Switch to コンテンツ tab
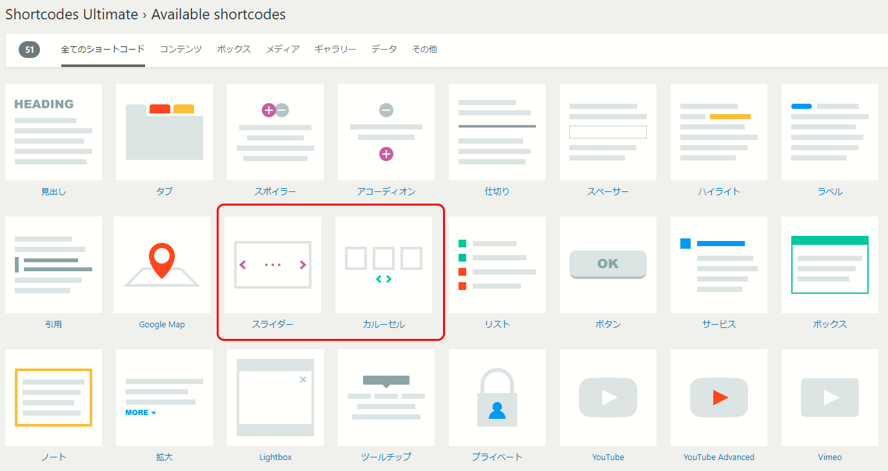This screenshot has width=888, height=471. pos(181,49)
